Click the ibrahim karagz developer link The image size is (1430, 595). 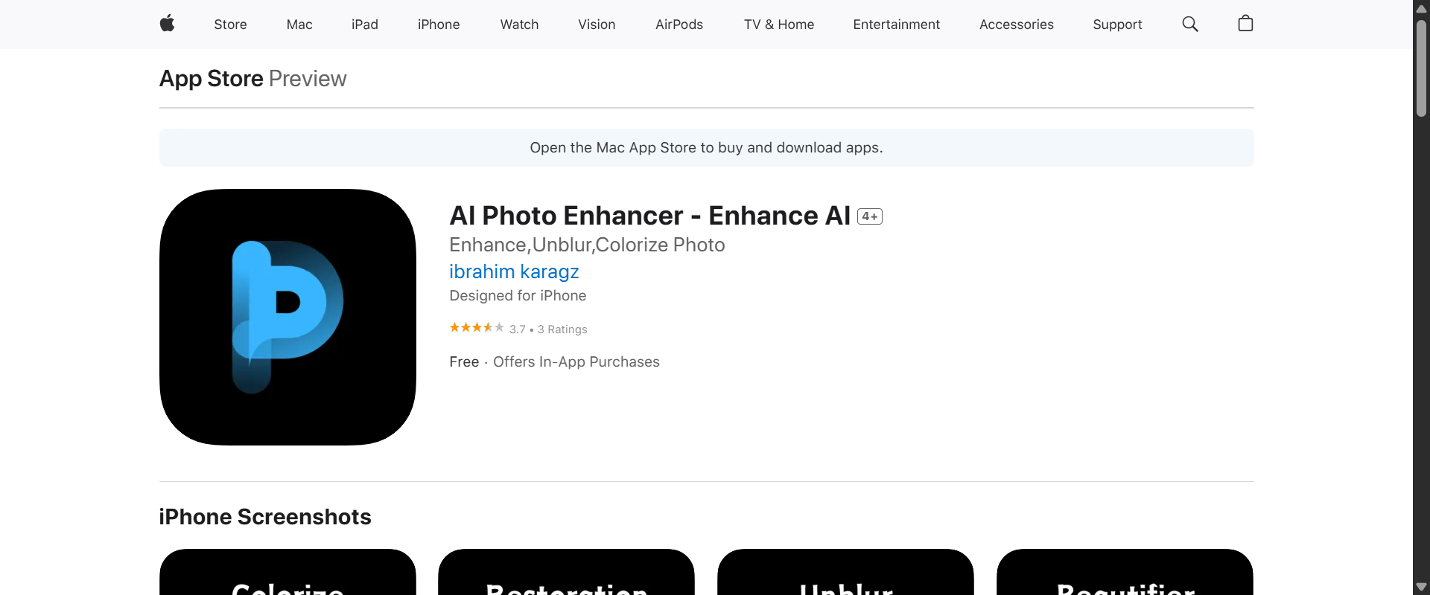(x=513, y=271)
